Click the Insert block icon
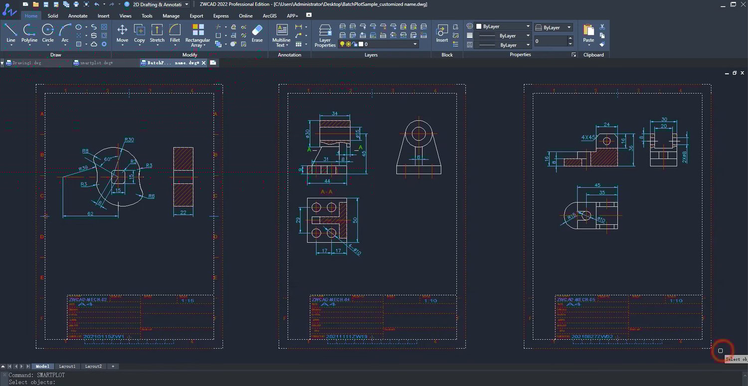Viewport: 748px width, 386px height. tap(442, 33)
